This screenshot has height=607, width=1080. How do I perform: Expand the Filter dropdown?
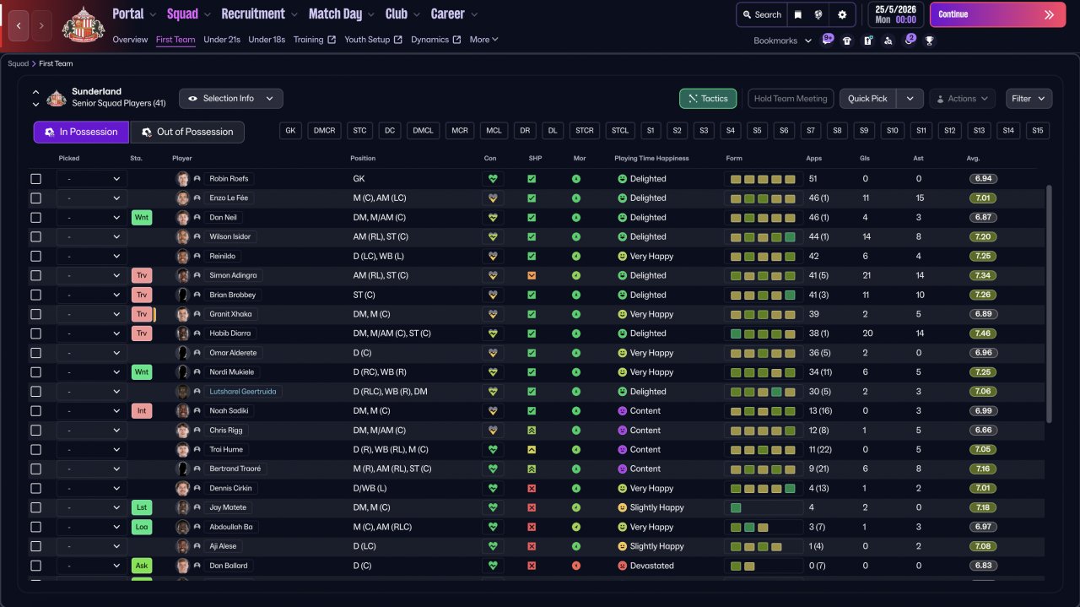[1029, 99]
